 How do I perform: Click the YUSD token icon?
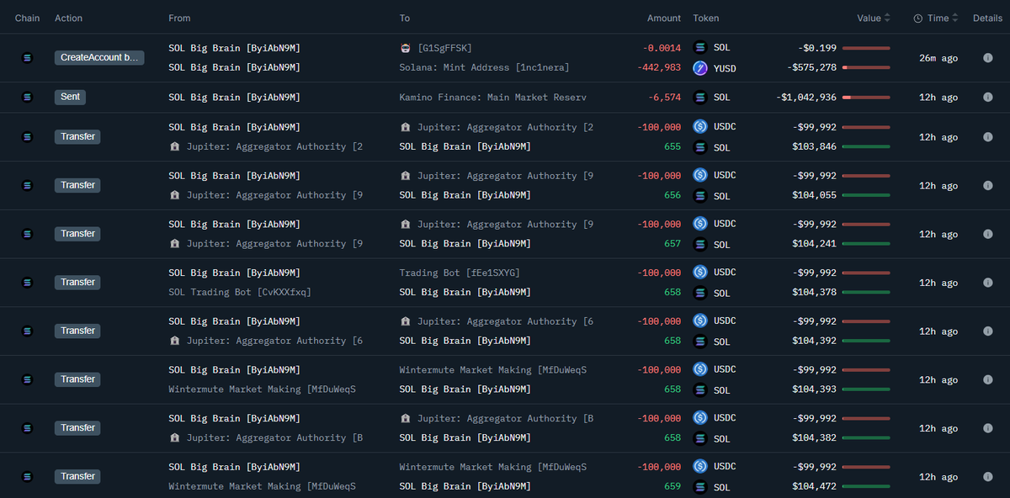(x=699, y=67)
